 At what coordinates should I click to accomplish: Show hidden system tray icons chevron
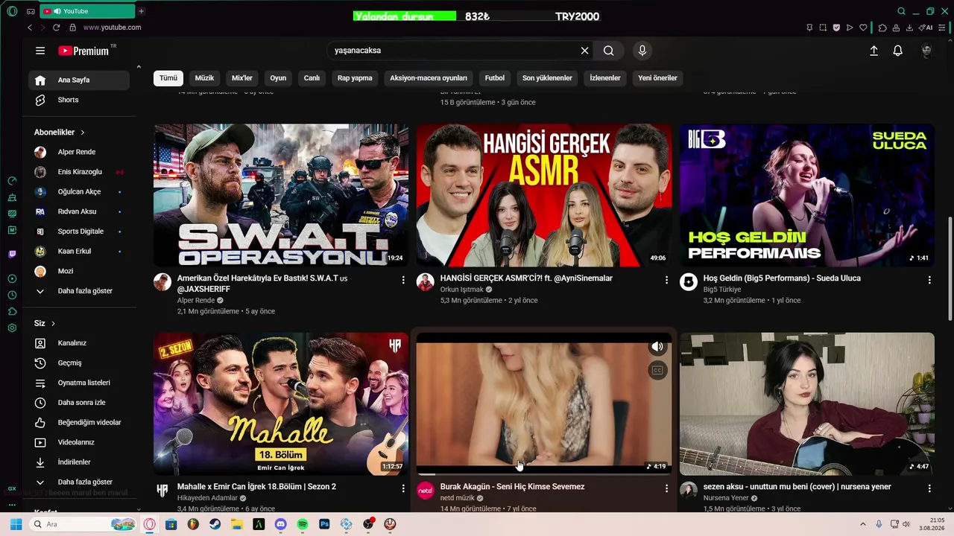click(x=863, y=524)
